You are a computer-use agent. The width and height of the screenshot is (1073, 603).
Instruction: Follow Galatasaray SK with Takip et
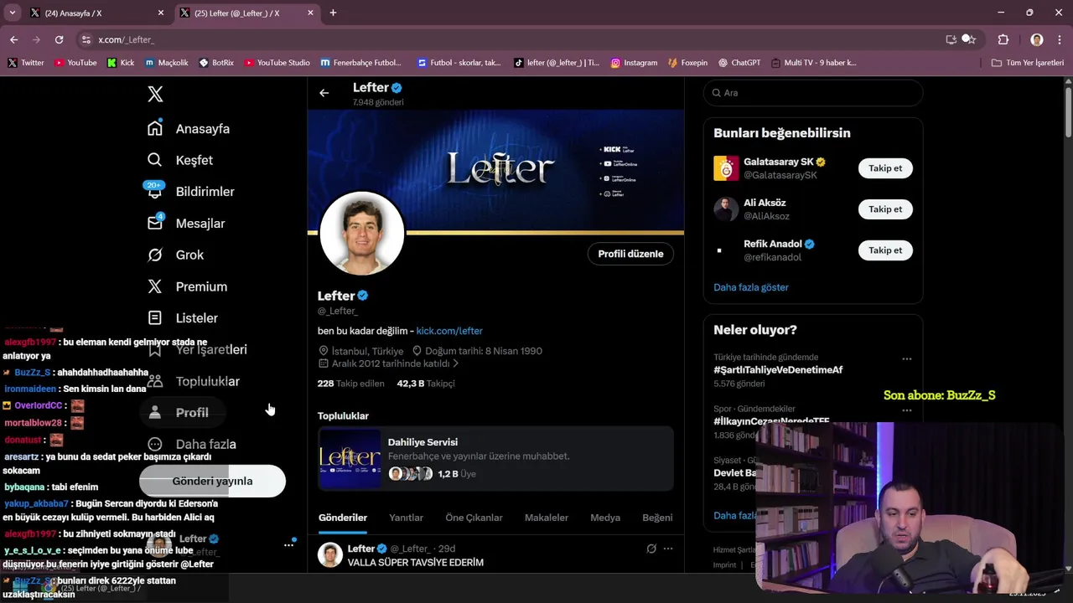pyautogui.click(x=885, y=168)
